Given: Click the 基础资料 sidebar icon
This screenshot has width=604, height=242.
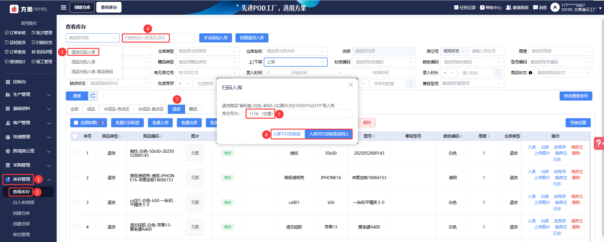Looking at the screenshot, I should point(8,108).
